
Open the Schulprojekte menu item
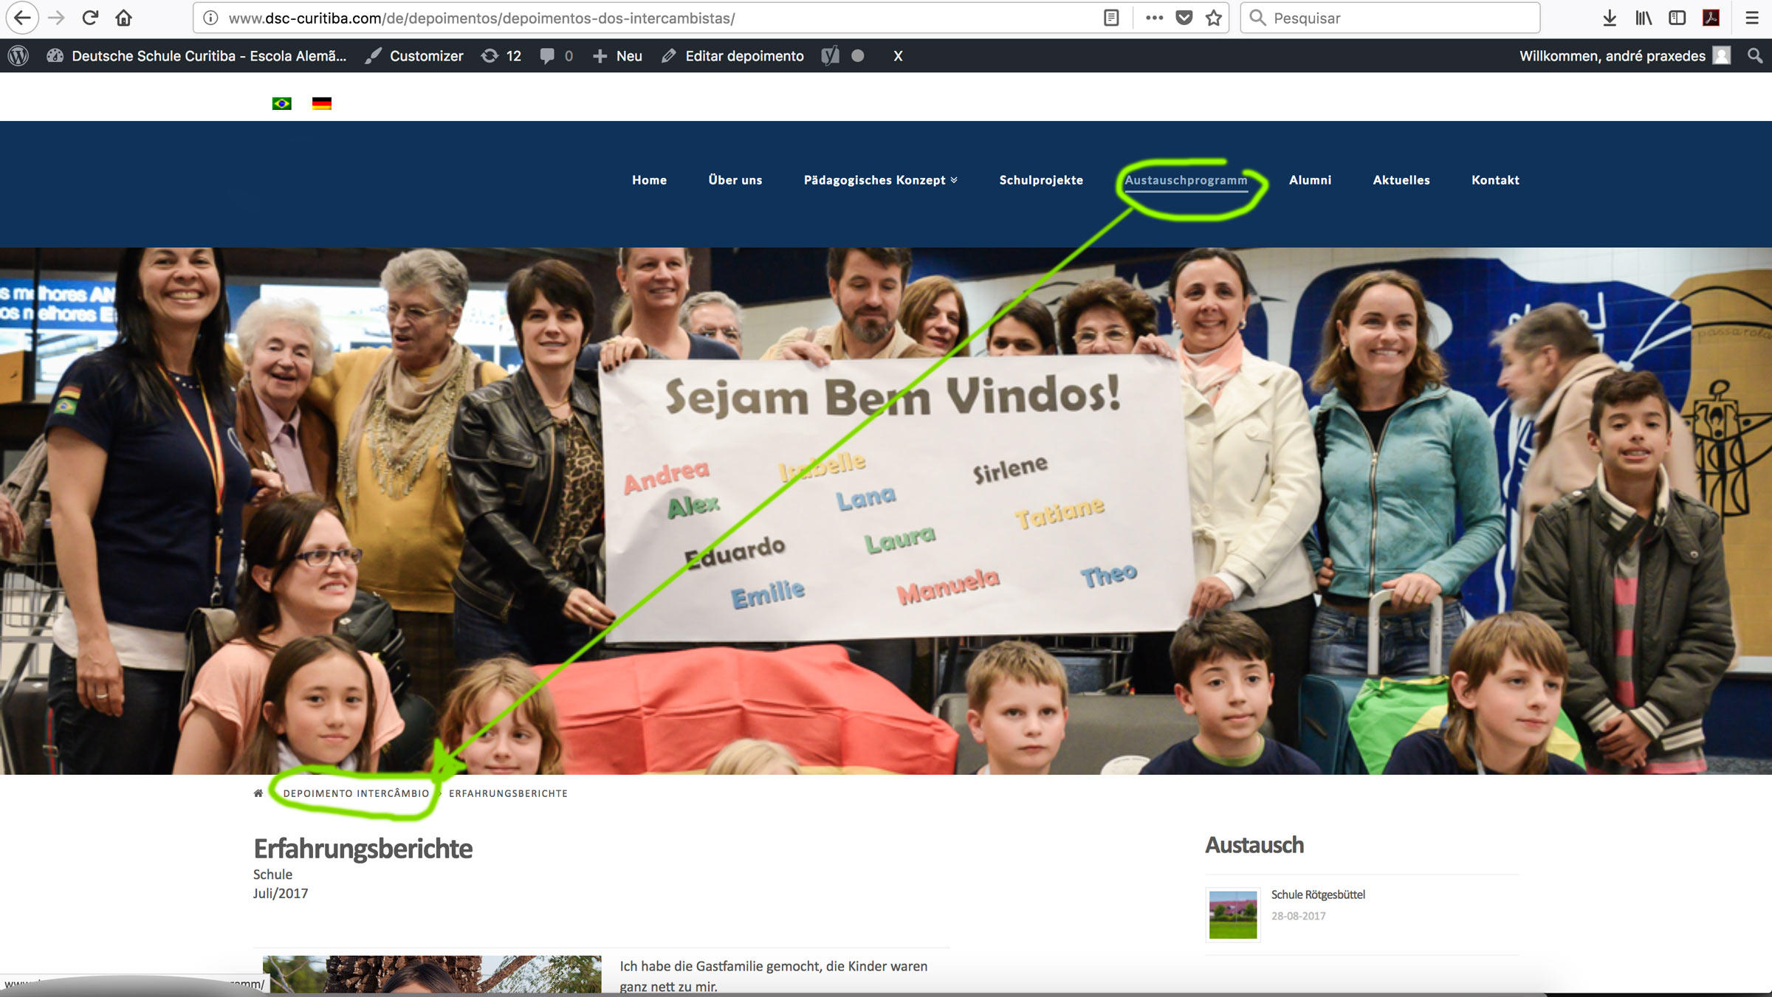tap(1041, 180)
